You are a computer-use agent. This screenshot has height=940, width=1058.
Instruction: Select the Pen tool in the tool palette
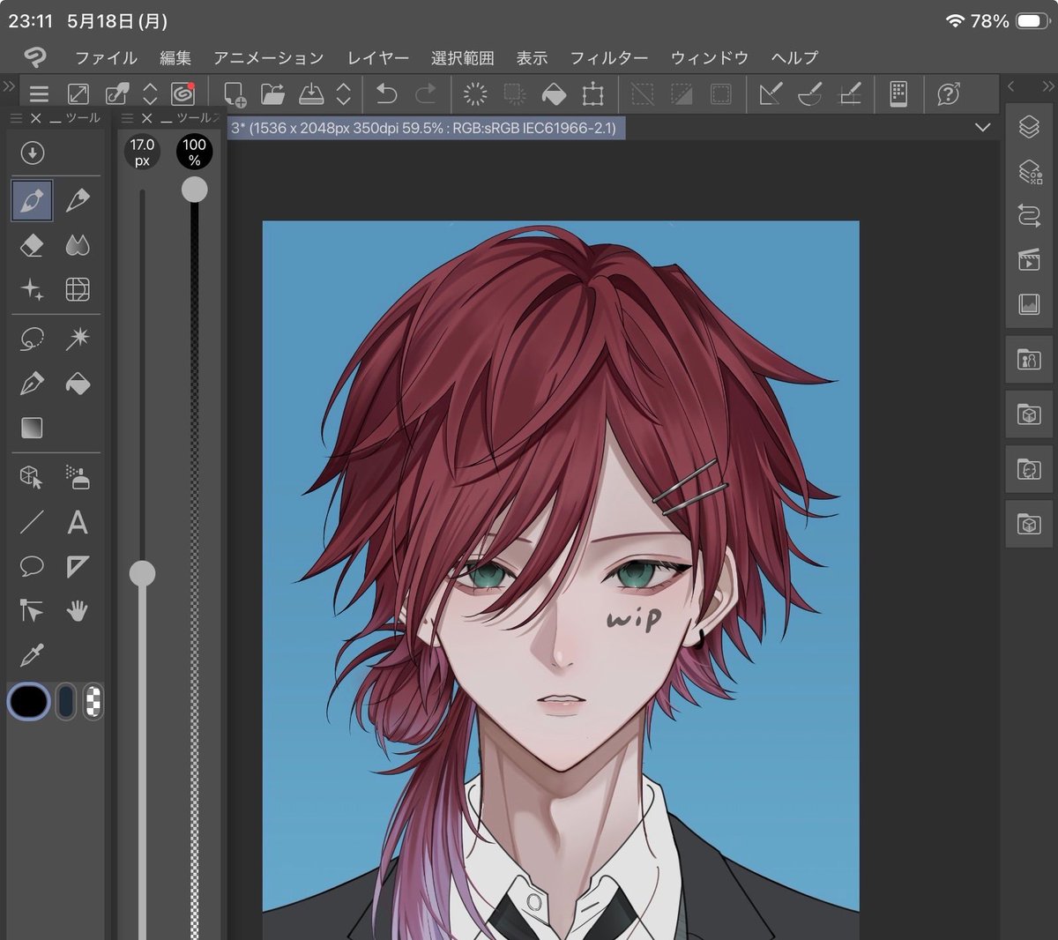tap(33, 200)
